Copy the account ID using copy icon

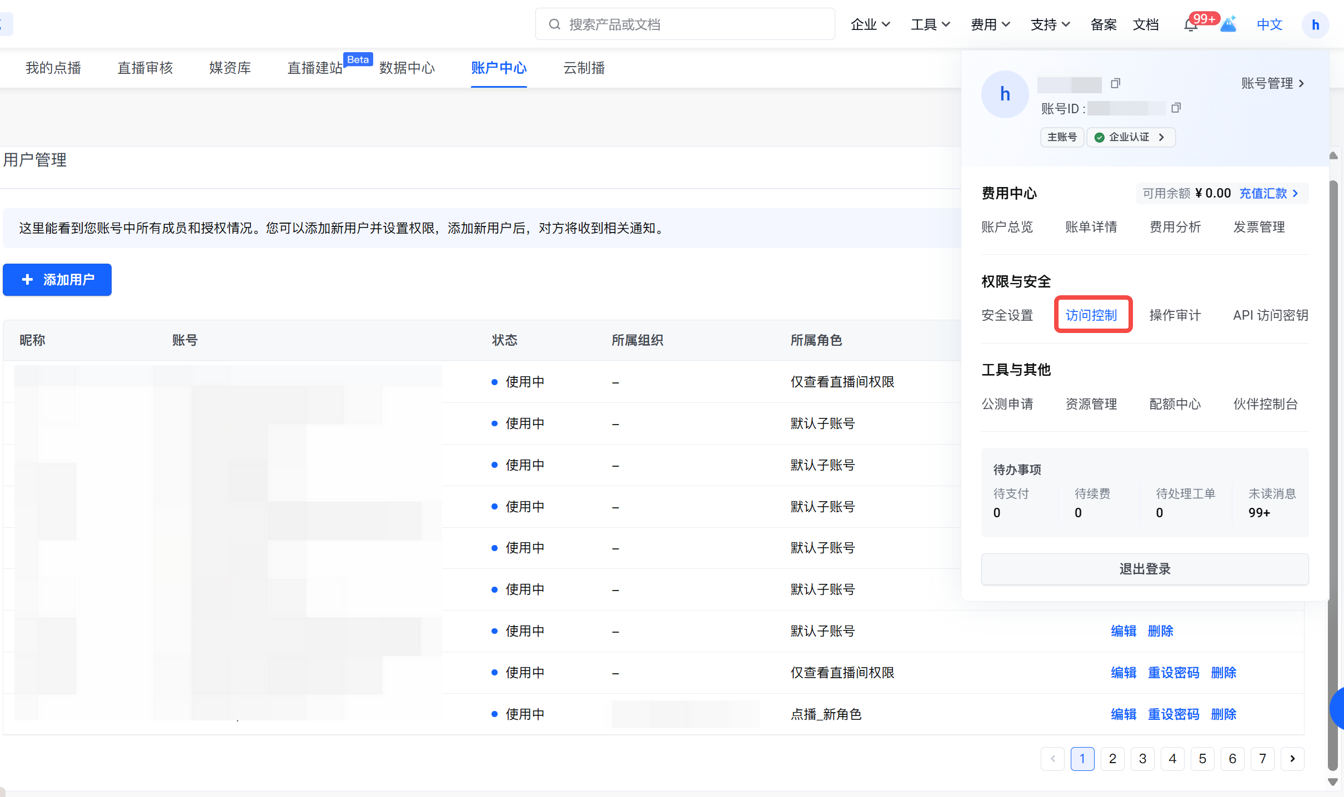(x=1176, y=108)
